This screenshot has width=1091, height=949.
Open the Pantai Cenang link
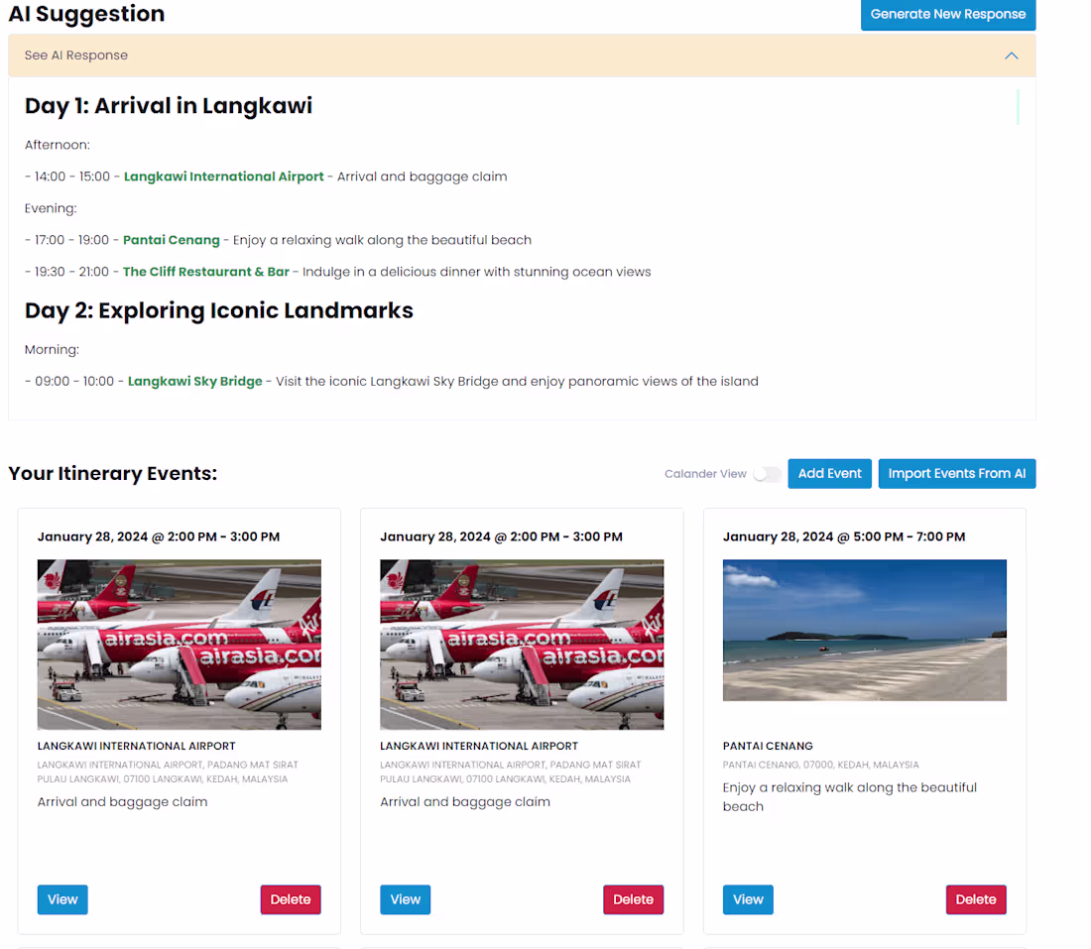point(171,239)
